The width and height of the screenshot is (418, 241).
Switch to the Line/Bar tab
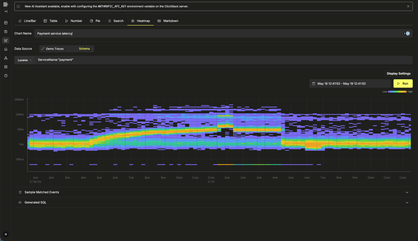[x=27, y=21]
